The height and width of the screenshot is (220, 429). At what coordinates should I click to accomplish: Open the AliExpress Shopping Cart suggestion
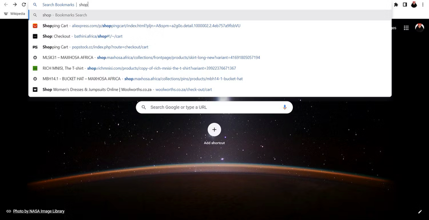210,26
